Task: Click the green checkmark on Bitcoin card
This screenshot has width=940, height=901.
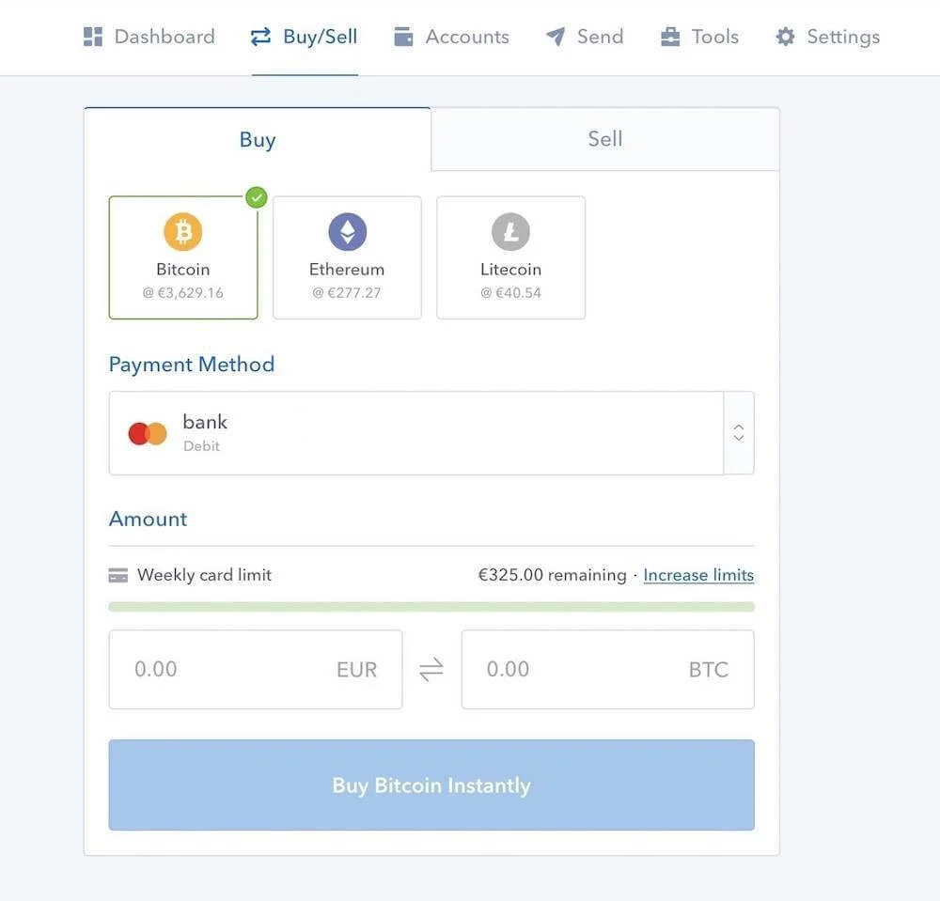Action: pyautogui.click(x=255, y=197)
